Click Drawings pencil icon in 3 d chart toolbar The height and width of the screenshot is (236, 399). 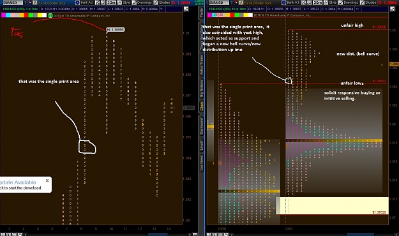134,3
